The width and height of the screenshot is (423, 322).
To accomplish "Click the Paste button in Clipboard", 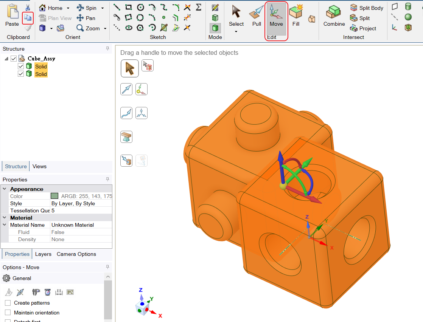I will [x=12, y=15].
